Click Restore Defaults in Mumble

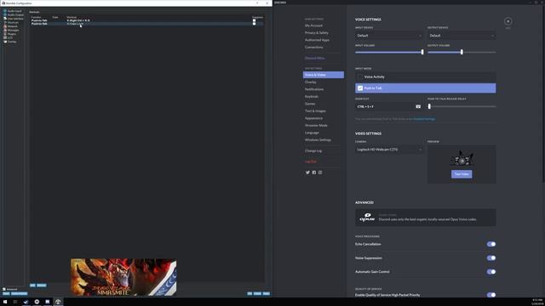tap(19, 294)
